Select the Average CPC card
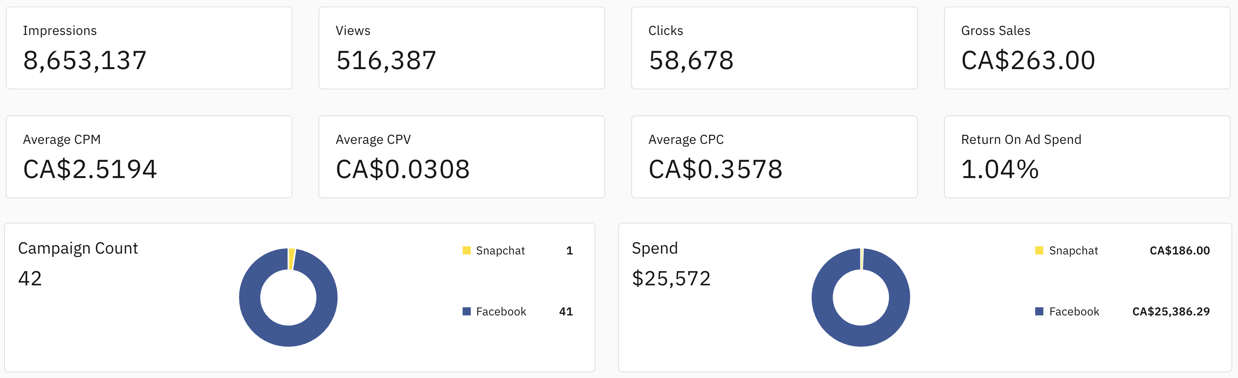 [774, 157]
